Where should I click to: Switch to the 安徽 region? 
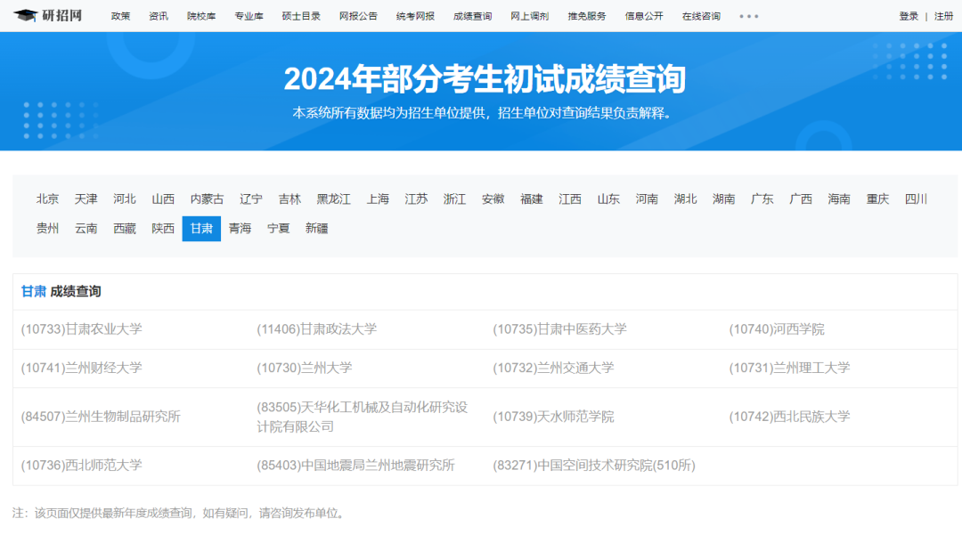click(493, 199)
